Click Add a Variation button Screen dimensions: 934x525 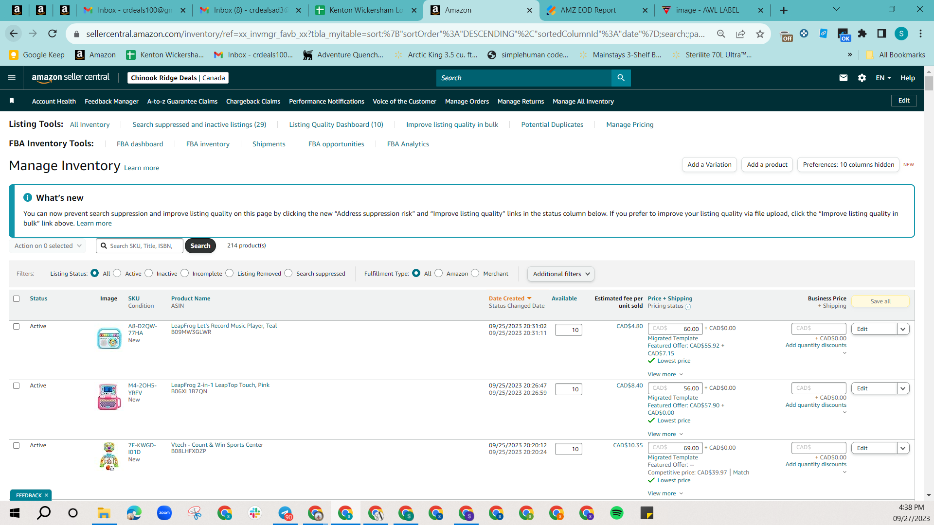709,165
